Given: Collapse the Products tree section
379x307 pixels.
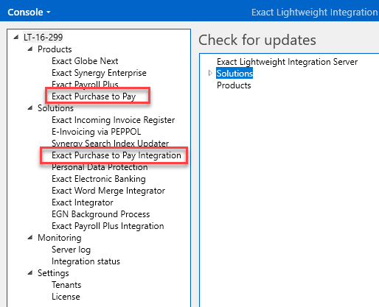Looking at the screenshot, I should coord(30,49).
